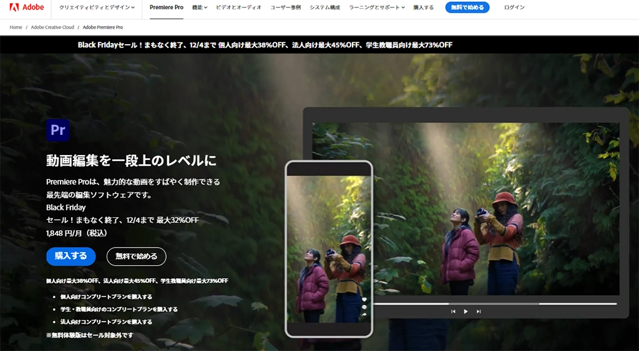Click the ログイン link
Viewport: 639px width, 351px height.
click(x=514, y=7)
